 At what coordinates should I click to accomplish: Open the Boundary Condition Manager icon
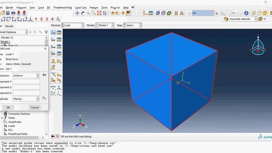(x=59, y=40)
